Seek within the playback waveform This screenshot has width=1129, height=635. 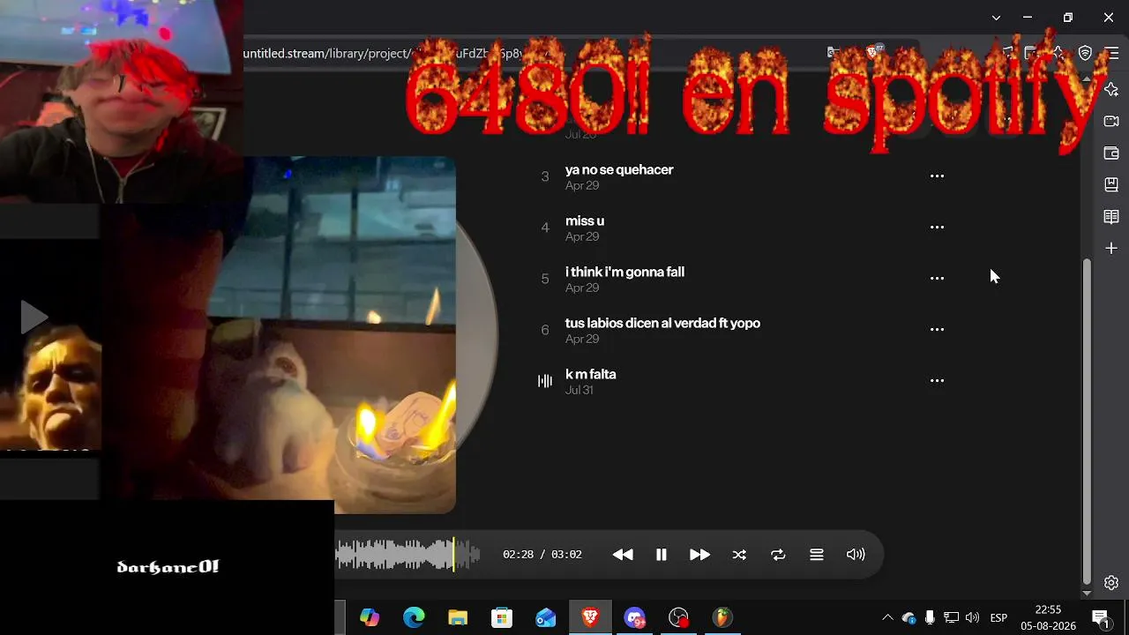pos(408,555)
